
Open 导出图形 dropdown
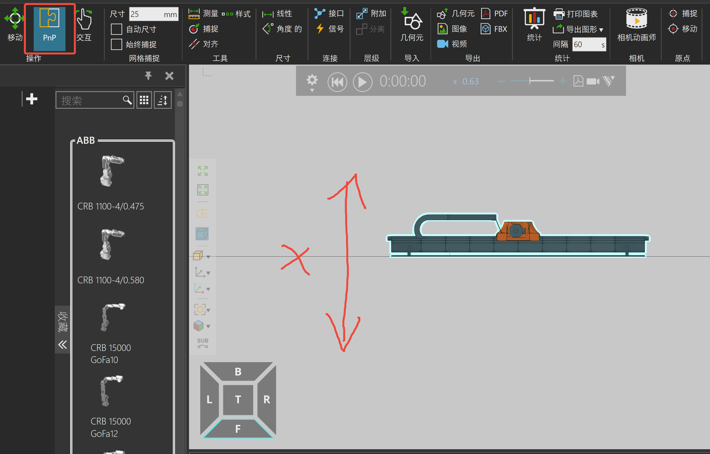(578, 29)
